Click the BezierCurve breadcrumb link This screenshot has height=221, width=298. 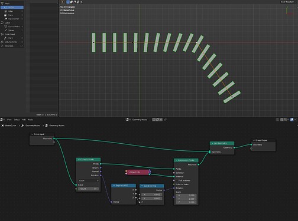[x=11, y=126]
